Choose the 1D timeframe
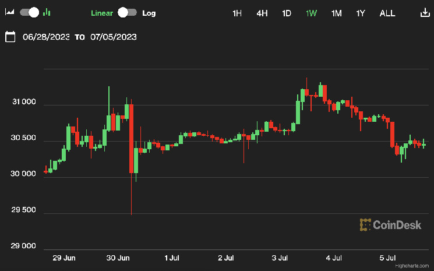 [287, 13]
